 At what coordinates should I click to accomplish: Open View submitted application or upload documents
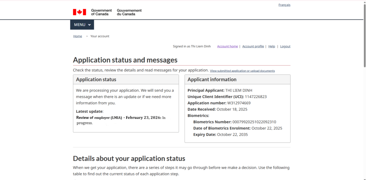[242, 71]
